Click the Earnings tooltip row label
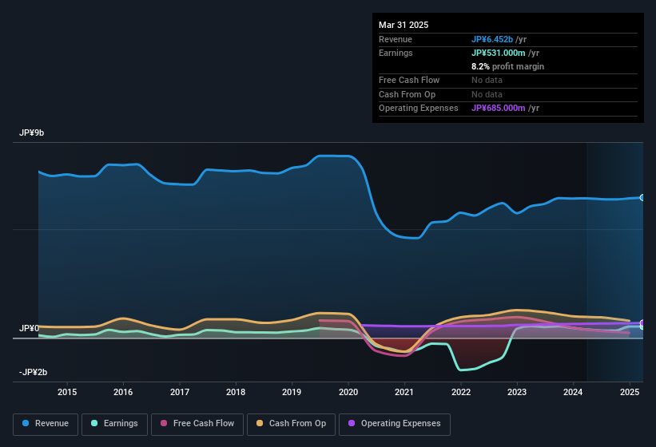The width and height of the screenshot is (656, 447). [x=396, y=53]
